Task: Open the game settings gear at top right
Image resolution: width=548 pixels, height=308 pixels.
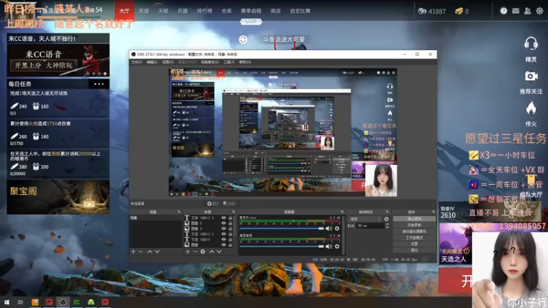Action: [540, 11]
